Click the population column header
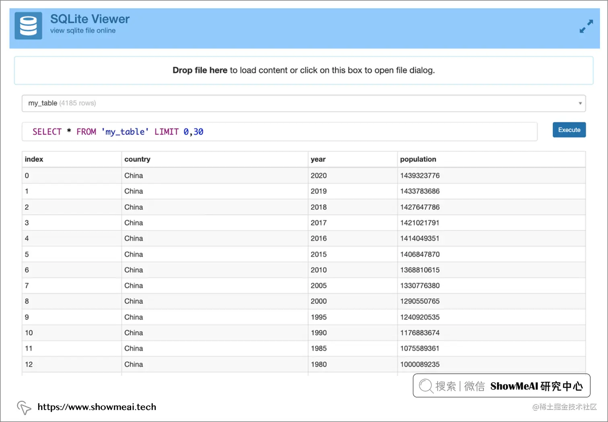This screenshot has width=608, height=422. [x=491, y=159]
